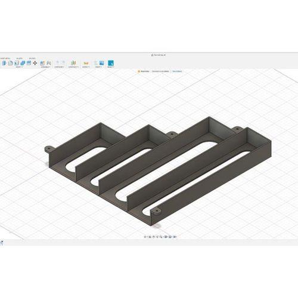Click the first Assemble tool icon
Viewport: 298px width, 298px height.
(x=42, y=63)
